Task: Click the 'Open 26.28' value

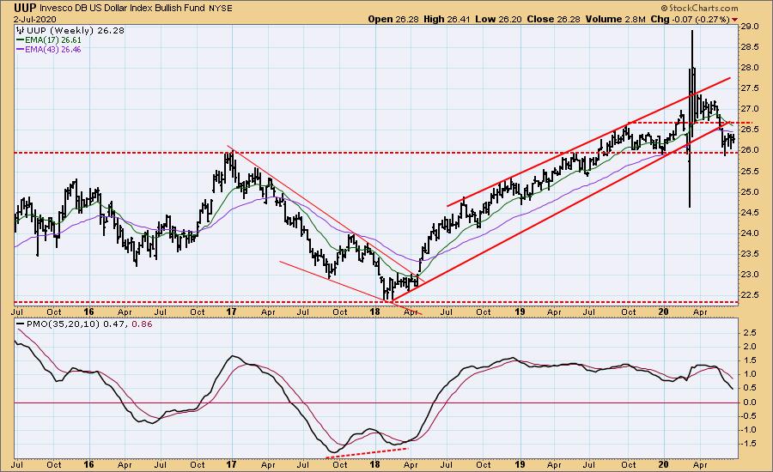Action: tap(393, 19)
